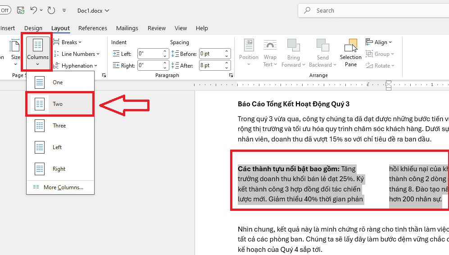Open the Hyphenation dropdown
This screenshot has width=449, height=255.
coord(75,66)
